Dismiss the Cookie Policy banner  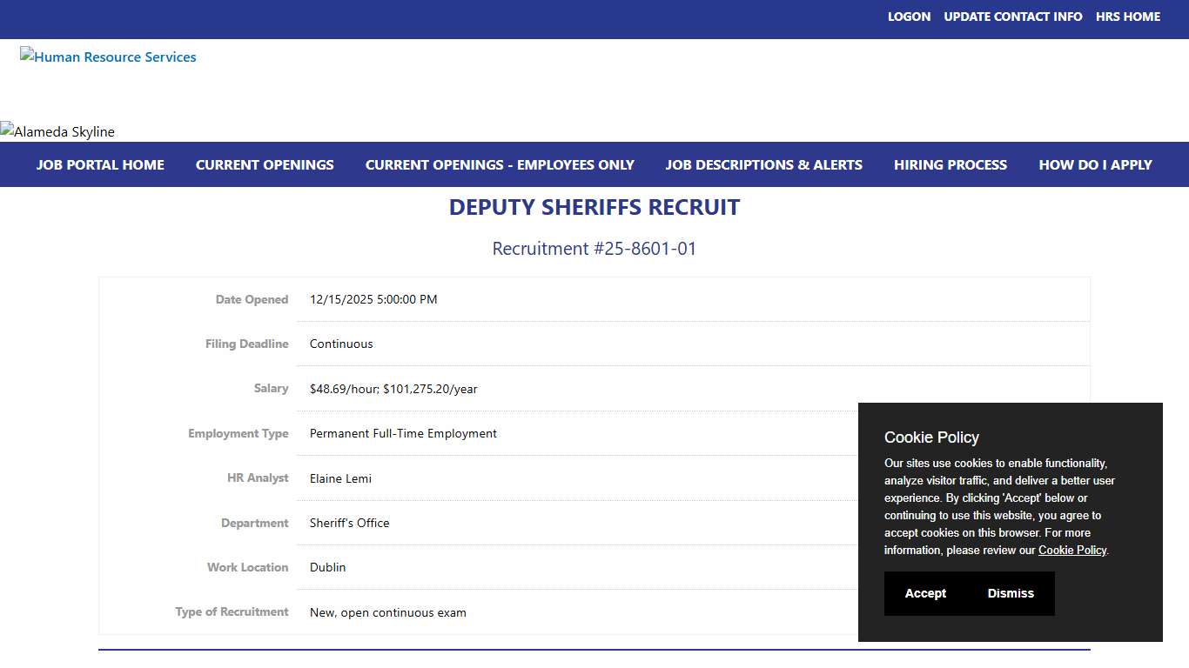[1011, 593]
